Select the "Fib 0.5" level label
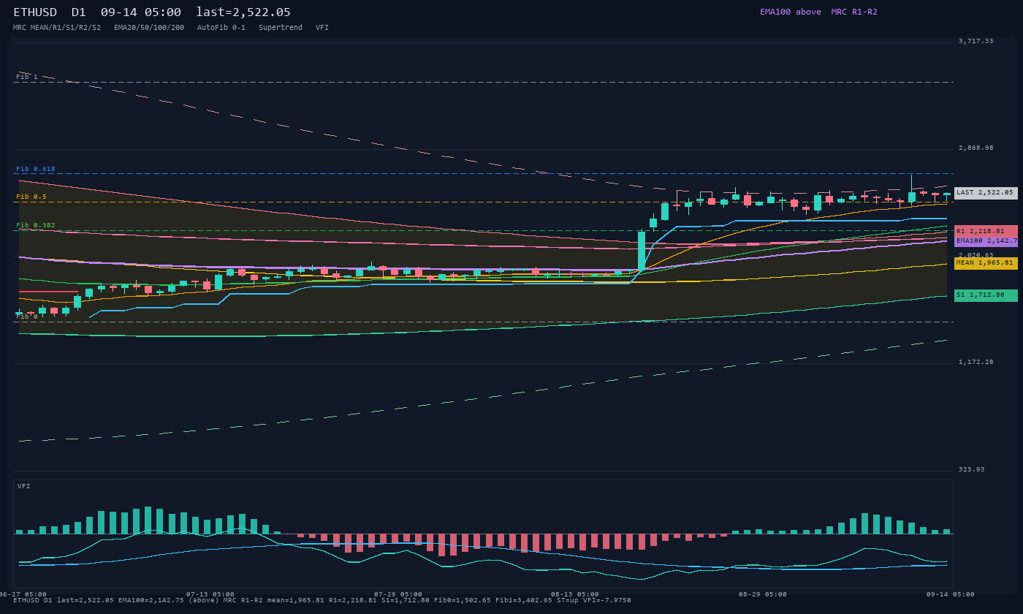This screenshot has width=1023, height=614. (x=31, y=197)
